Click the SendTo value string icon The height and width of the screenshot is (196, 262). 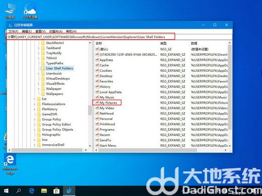pos(97,140)
